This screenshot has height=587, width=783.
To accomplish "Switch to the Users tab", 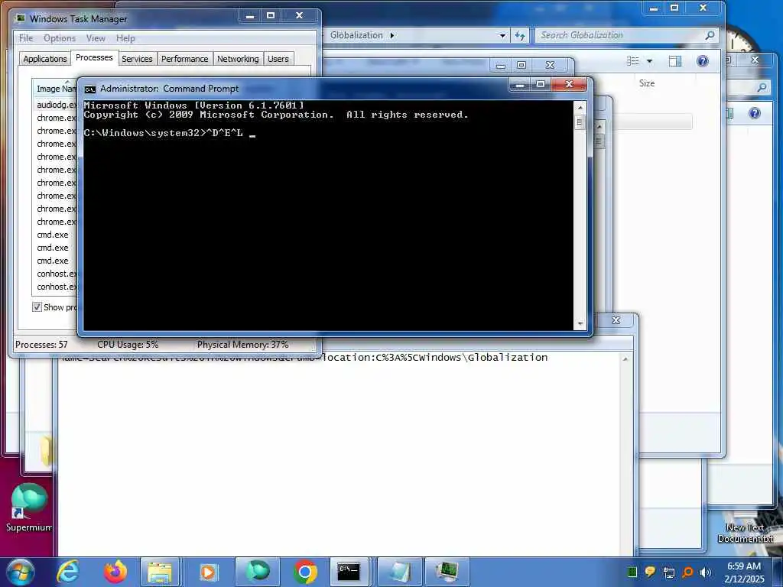I will (x=278, y=59).
